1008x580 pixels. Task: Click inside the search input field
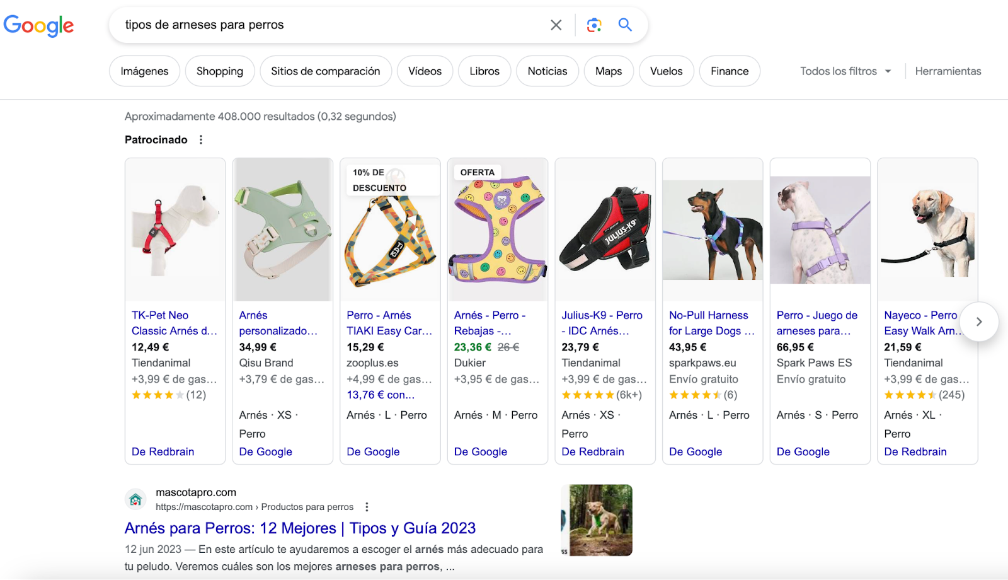click(315, 25)
